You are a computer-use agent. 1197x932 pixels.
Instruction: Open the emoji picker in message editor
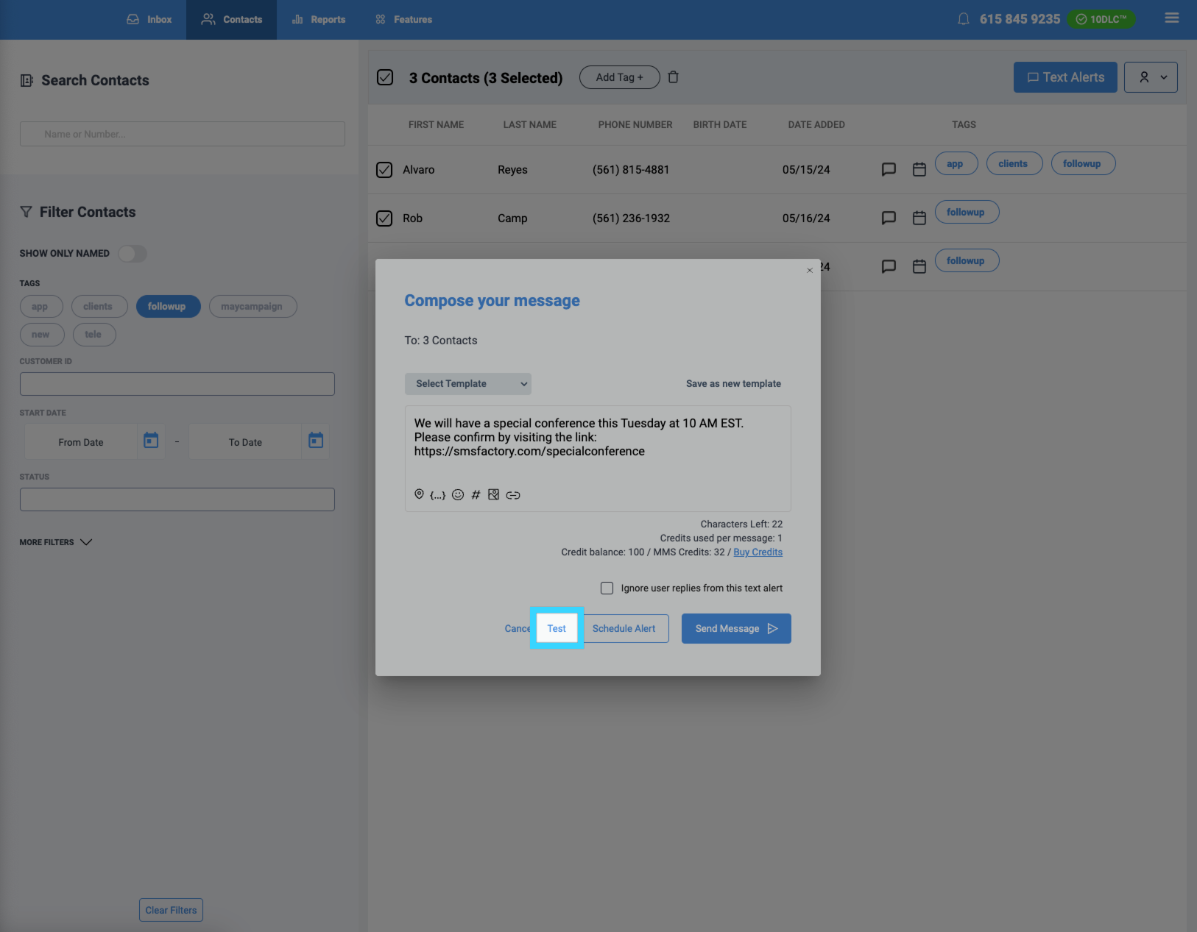click(x=458, y=495)
